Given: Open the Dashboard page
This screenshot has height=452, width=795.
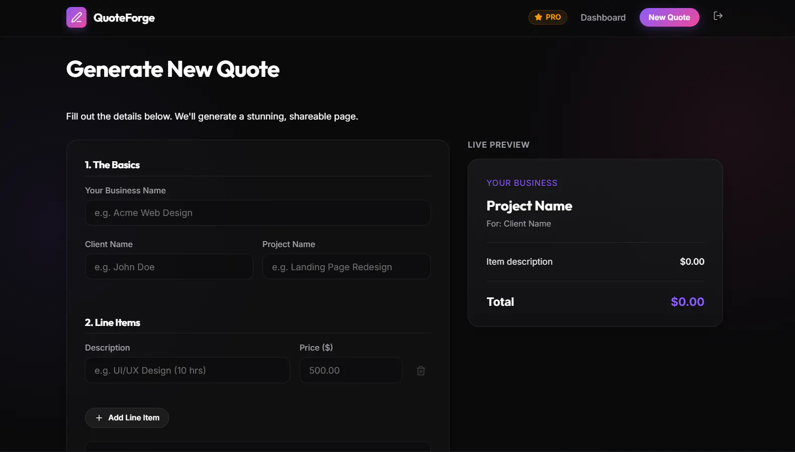Looking at the screenshot, I should coord(603,18).
